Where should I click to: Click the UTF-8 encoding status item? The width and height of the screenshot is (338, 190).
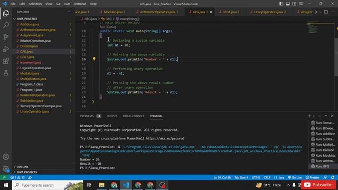pos(256,177)
